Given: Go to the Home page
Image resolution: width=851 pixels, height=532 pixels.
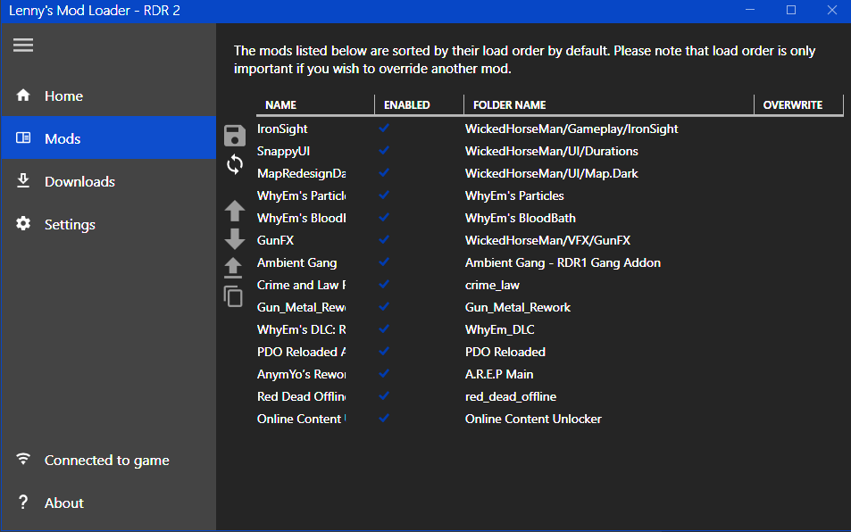Looking at the screenshot, I should 109,96.
